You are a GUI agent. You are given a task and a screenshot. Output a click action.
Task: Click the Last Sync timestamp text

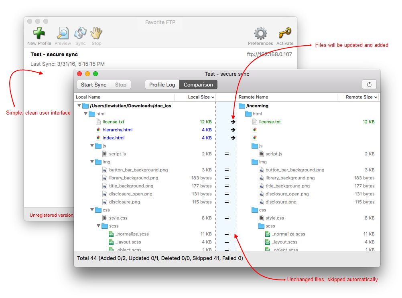(x=67, y=64)
